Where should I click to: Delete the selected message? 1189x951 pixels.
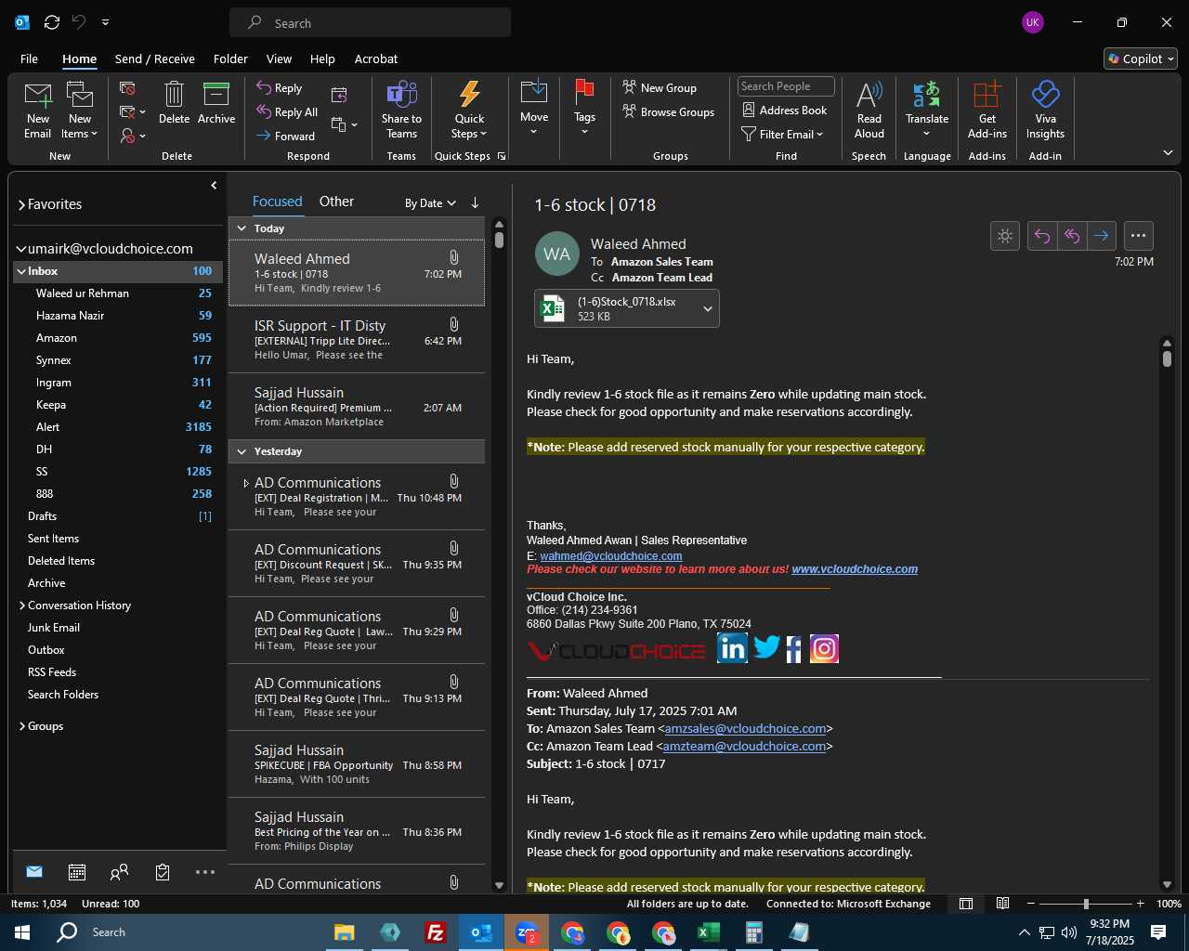coord(174,103)
